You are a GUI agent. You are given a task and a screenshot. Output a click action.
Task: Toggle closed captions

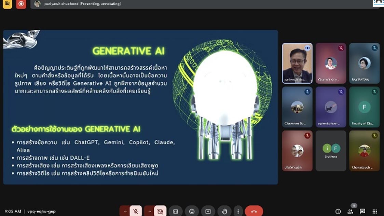pyautogui.click(x=176, y=211)
